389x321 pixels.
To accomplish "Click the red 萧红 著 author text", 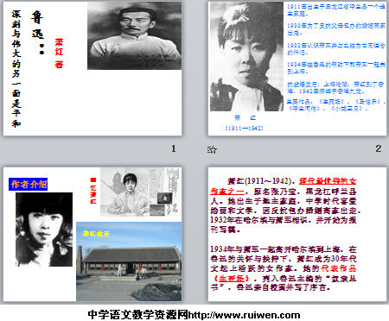I will 59,53.
